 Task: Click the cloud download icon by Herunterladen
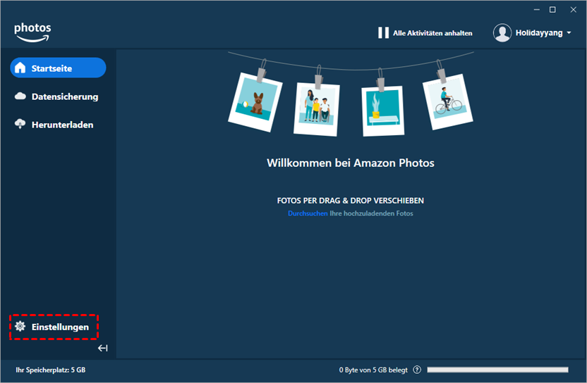click(20, 124)
